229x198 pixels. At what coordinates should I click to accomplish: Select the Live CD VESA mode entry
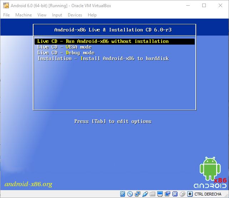point(65,47)
